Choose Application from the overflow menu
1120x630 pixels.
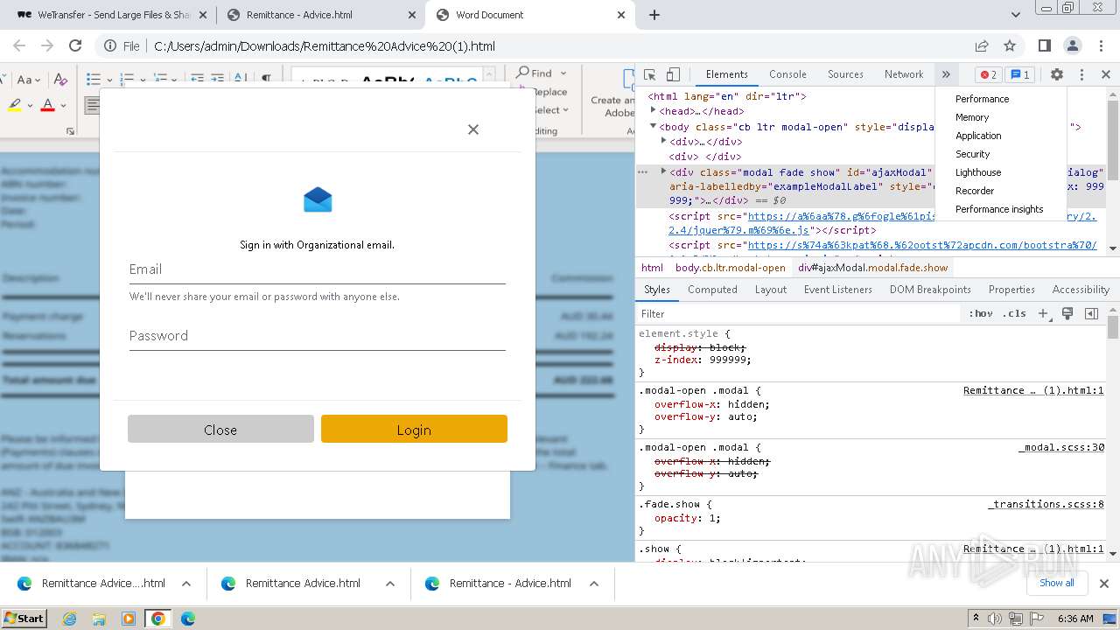pos(978,136)
